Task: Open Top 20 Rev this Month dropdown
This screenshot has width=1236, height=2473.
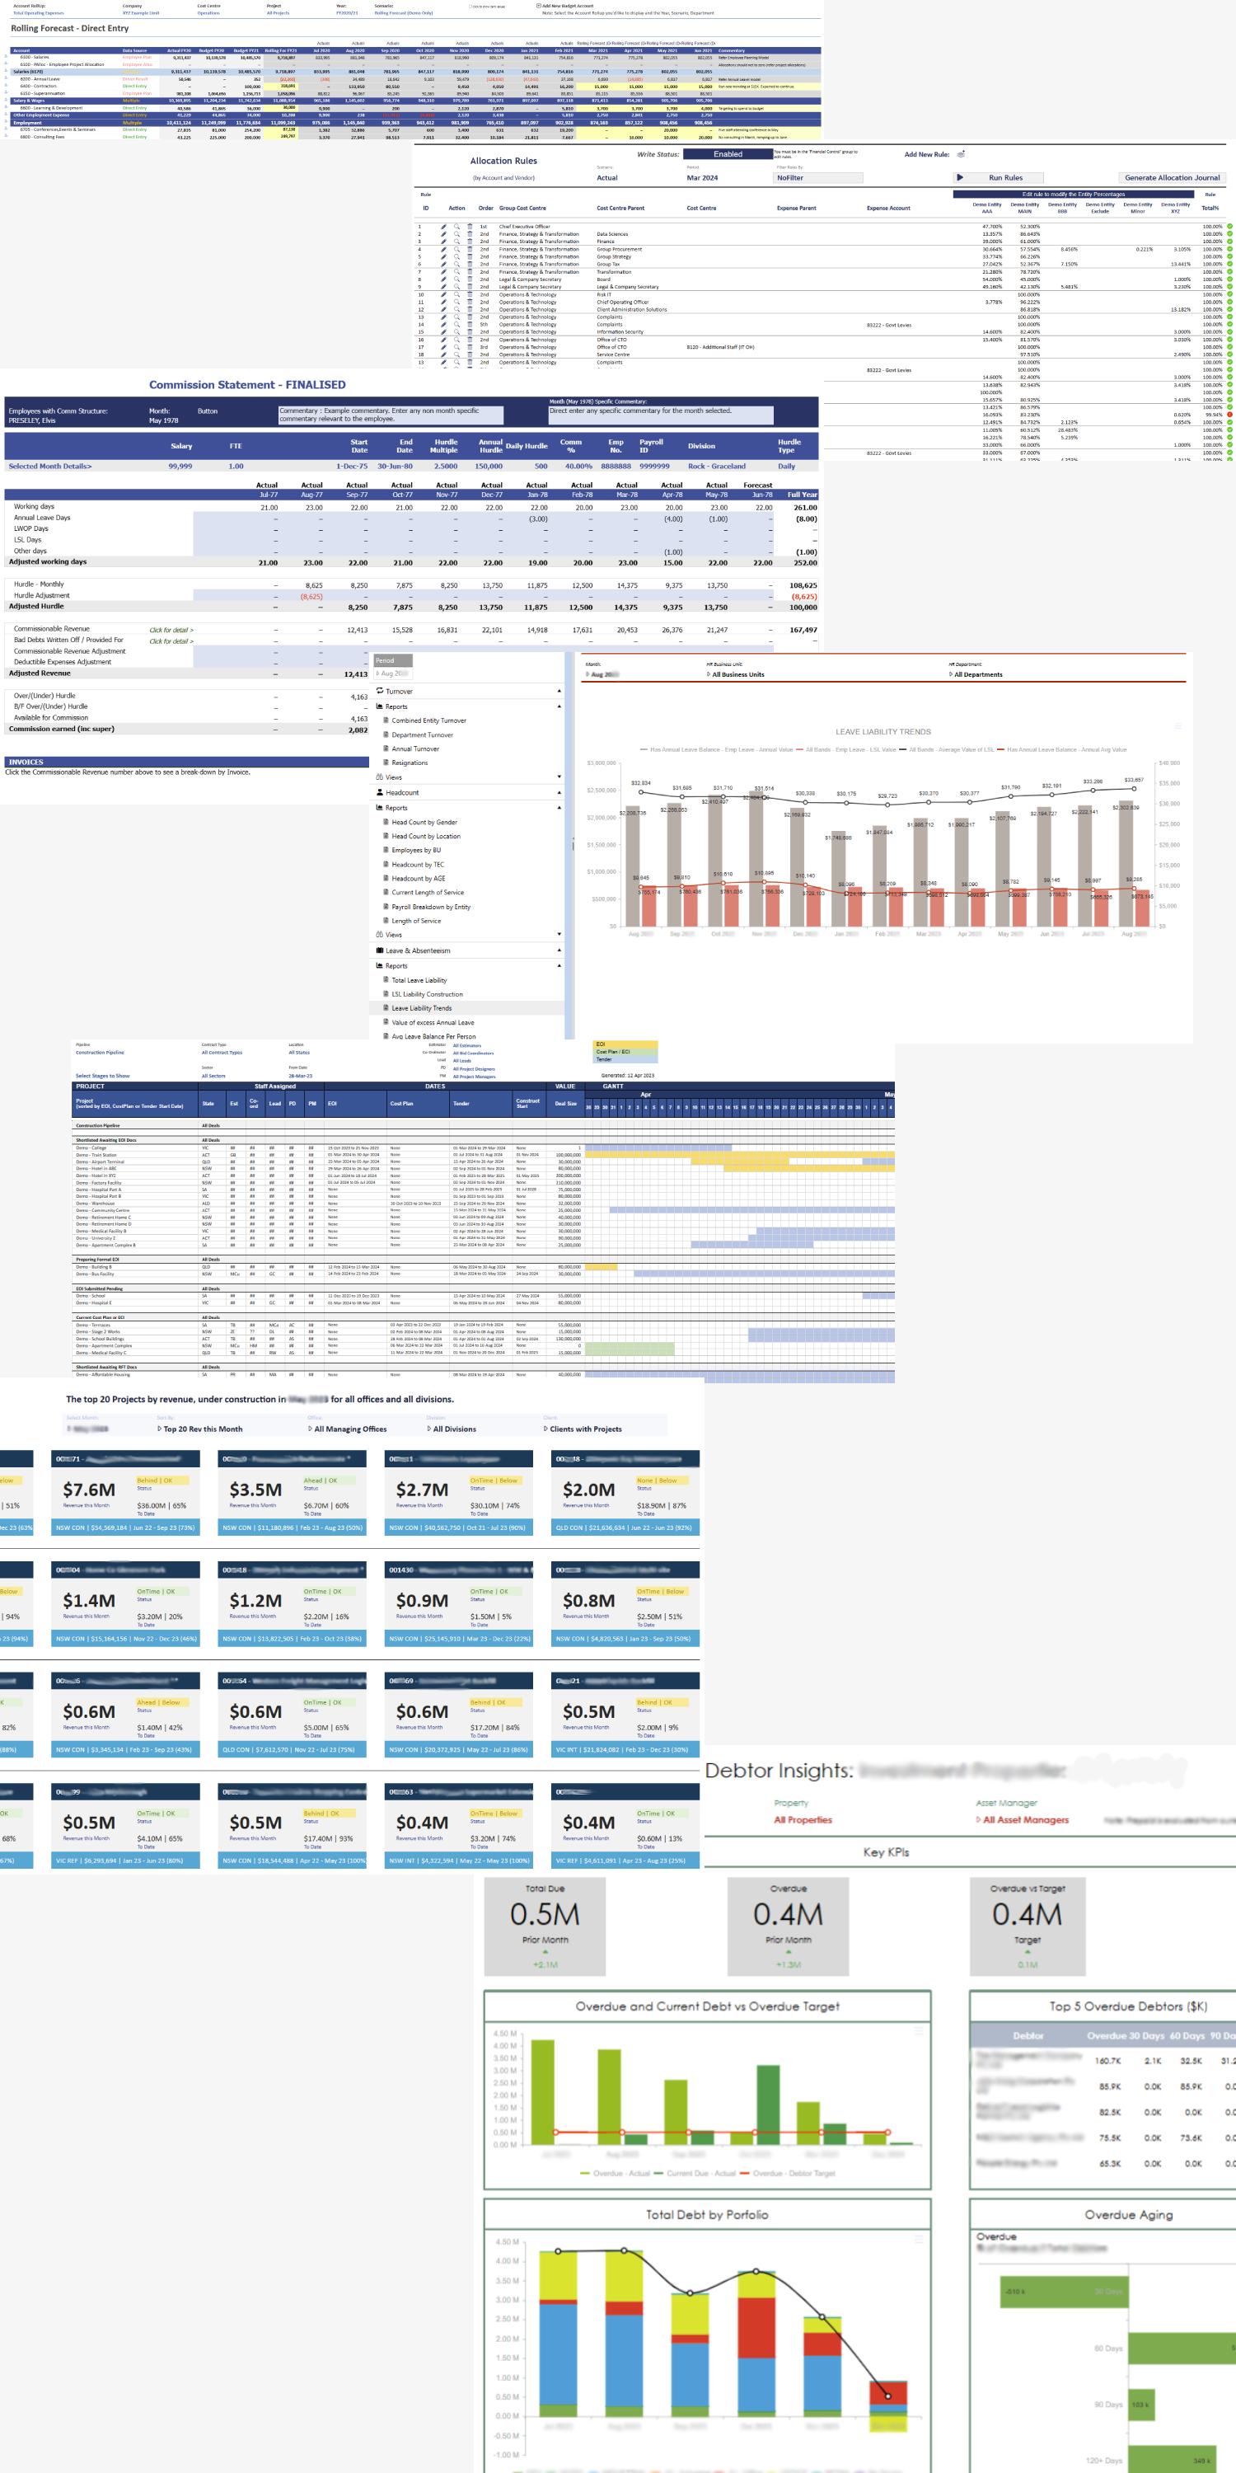Action: pos(200,1429)
